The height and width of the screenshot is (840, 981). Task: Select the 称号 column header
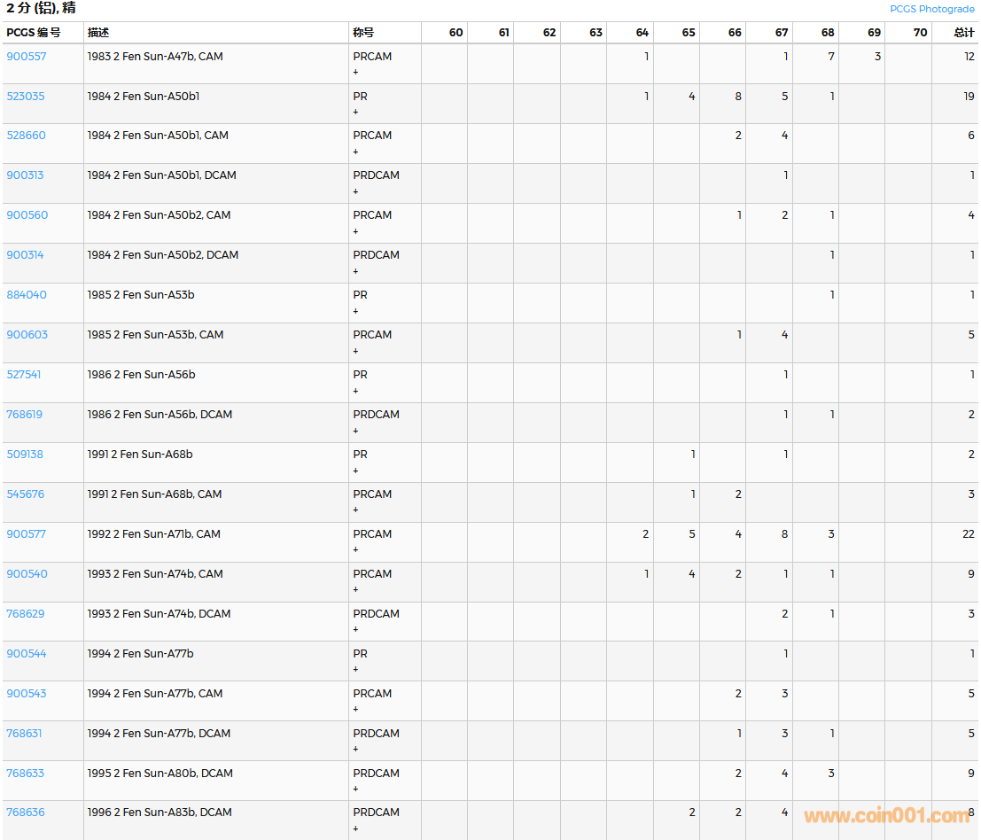coord(363,33)
